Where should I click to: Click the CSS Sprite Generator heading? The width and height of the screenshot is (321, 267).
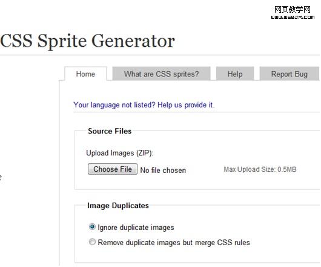[x=87, y=41]
